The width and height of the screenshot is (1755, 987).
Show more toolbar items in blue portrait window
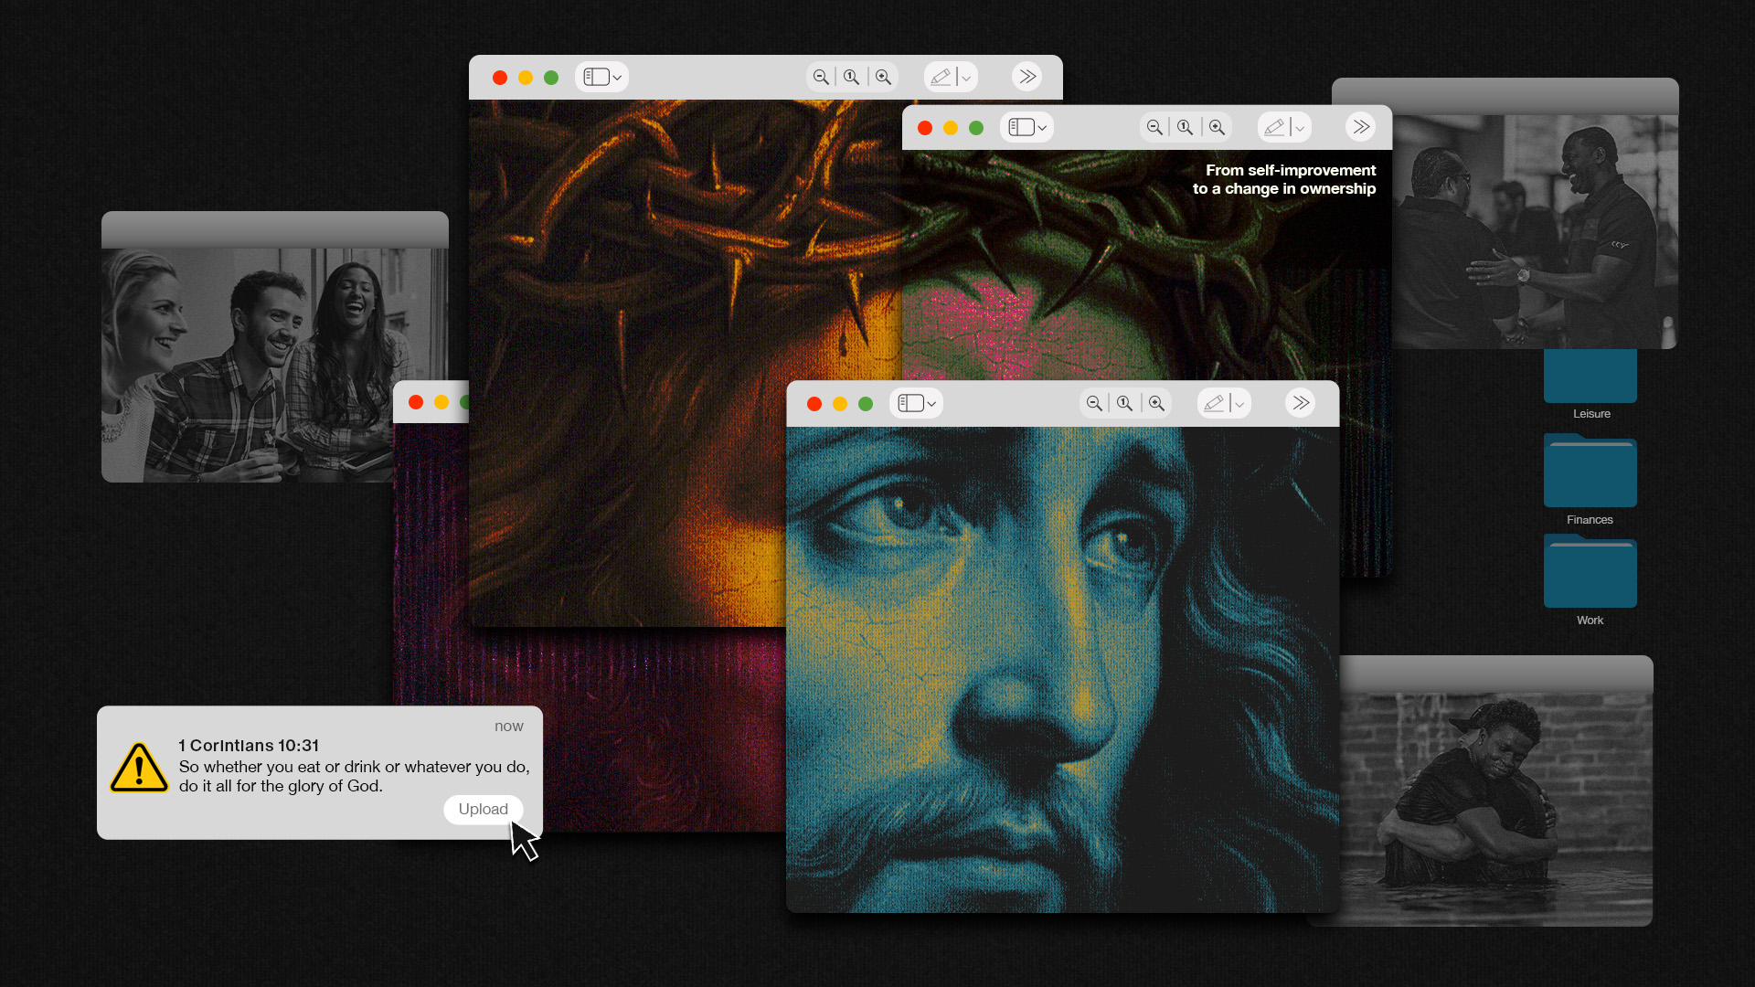point(1301,403)
